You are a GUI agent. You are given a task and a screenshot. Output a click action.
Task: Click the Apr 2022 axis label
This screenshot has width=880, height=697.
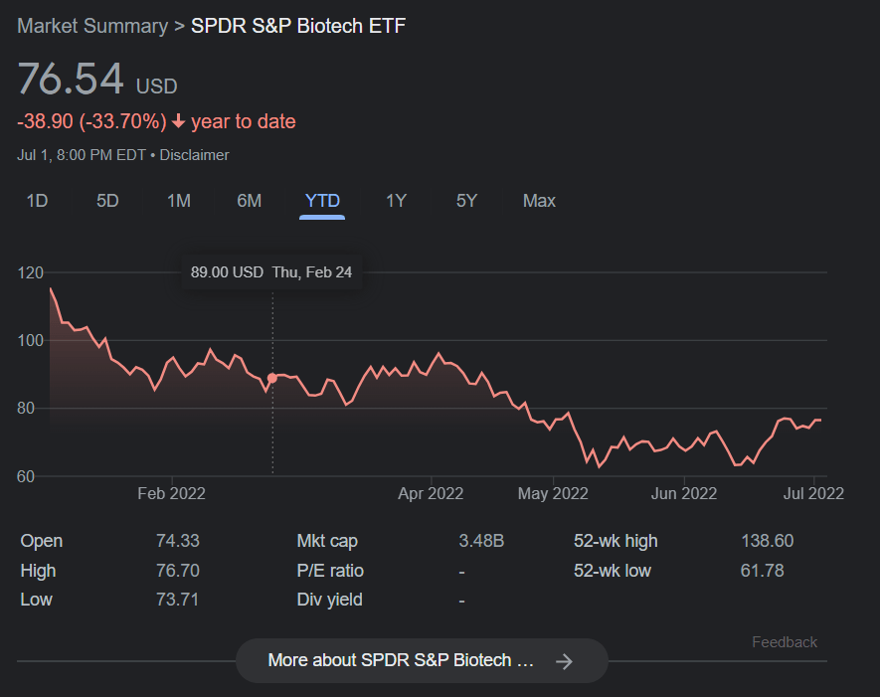(431, 493)
